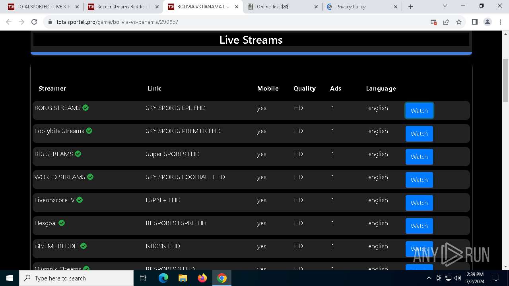Click the taskbar clock showing 2:39 PM

point(475,278)
